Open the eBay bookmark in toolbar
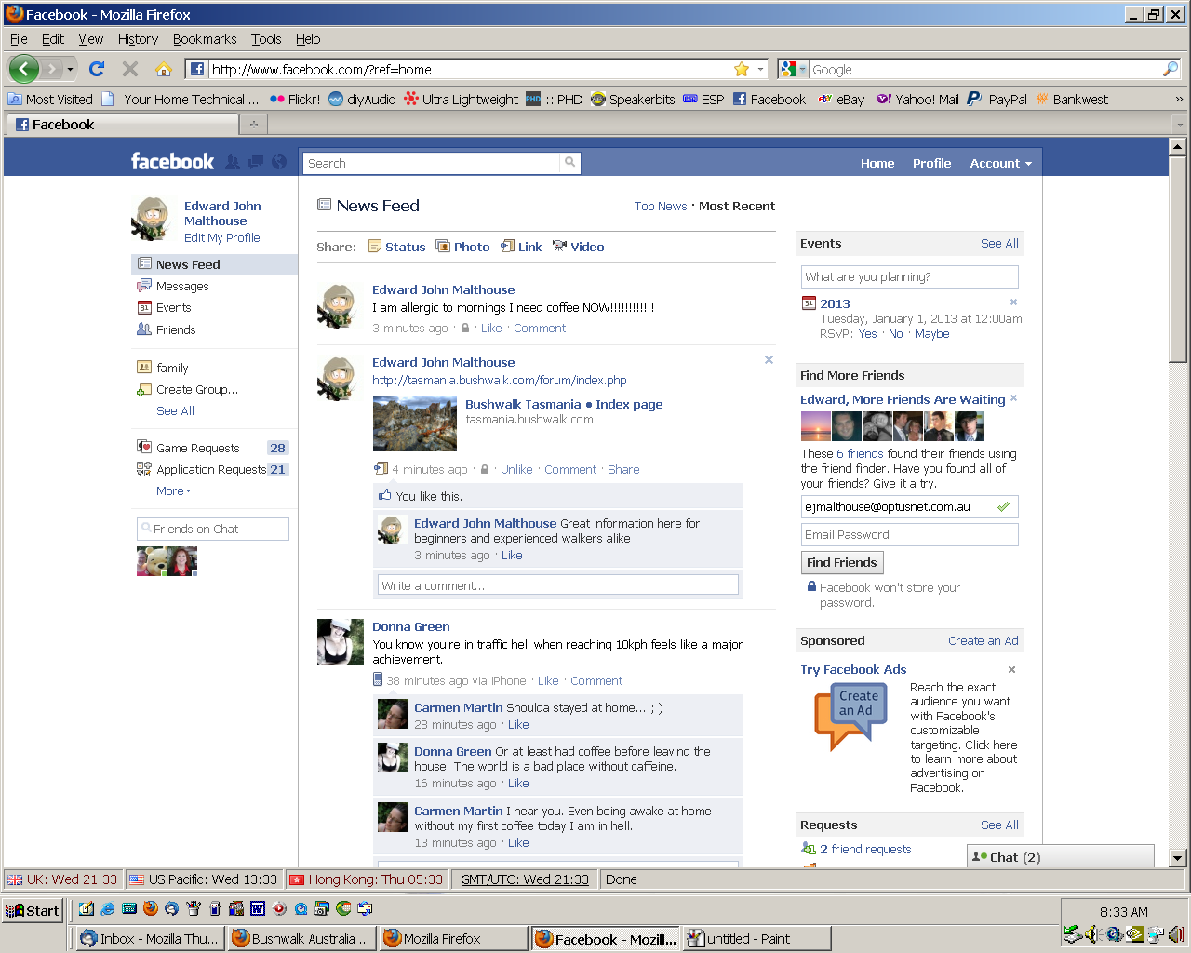 [841, 99]
